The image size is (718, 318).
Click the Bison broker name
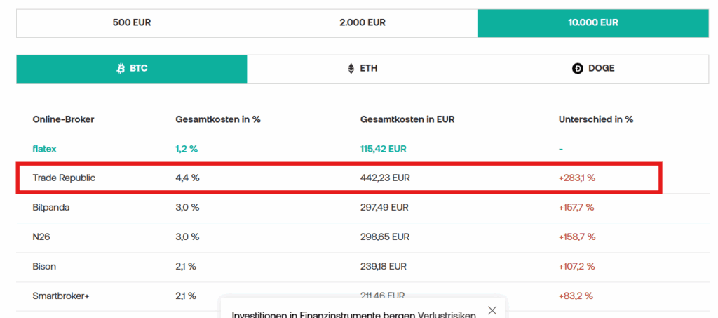[x=44, y=267]
